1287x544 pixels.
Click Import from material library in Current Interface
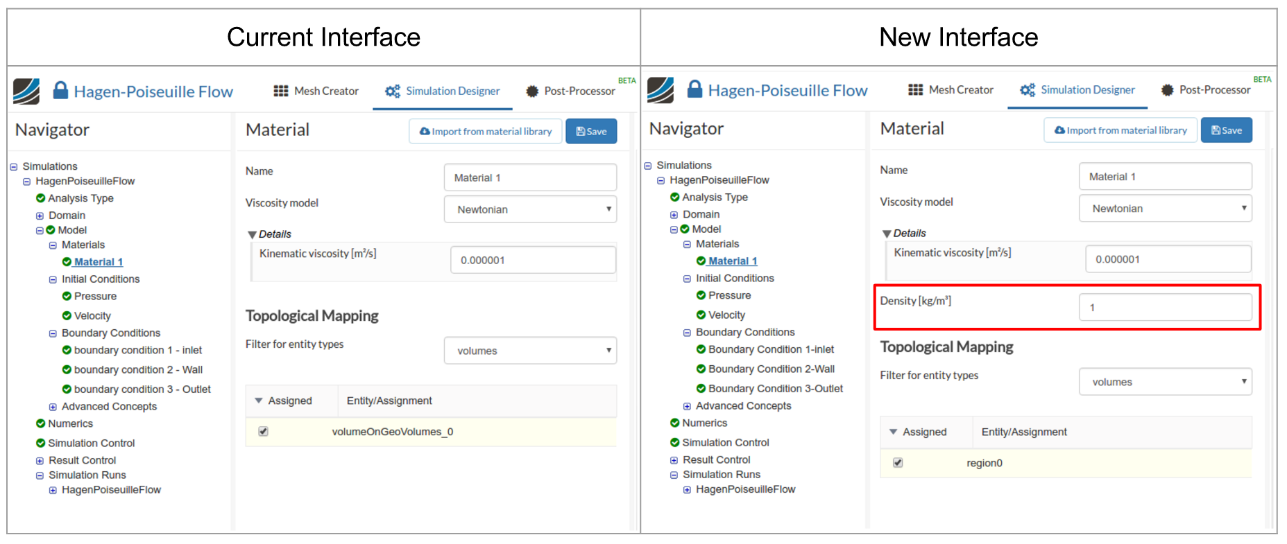pos(485,131)
